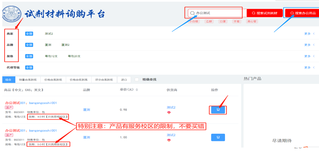Select 全部 in the 商家 filter row
Screen dimensions: 319x151
point(29,34)
